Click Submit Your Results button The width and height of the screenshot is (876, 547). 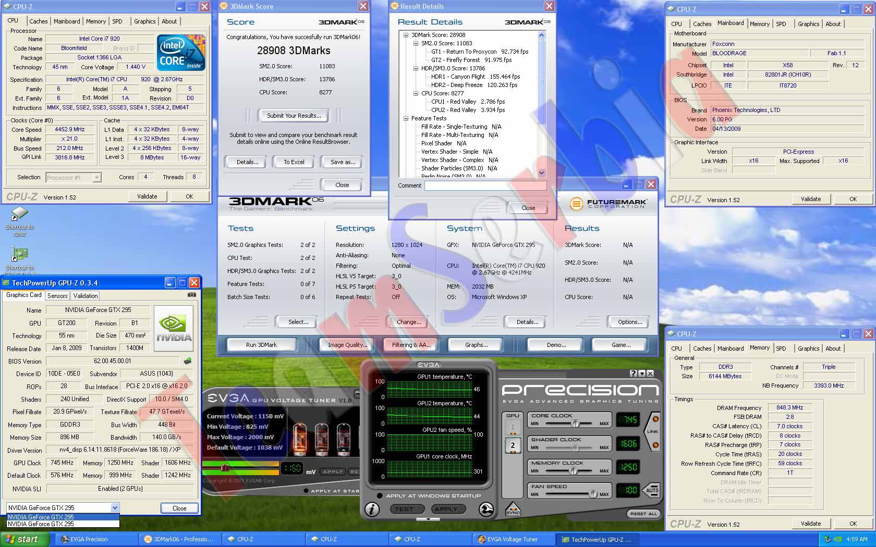click(x=294, y=116)
